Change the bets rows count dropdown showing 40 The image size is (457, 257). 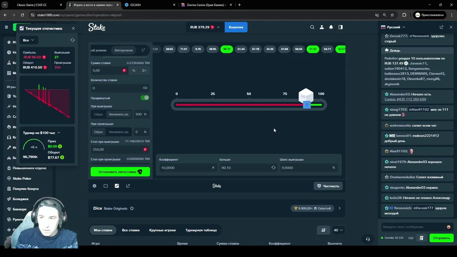tap(338, 230)
